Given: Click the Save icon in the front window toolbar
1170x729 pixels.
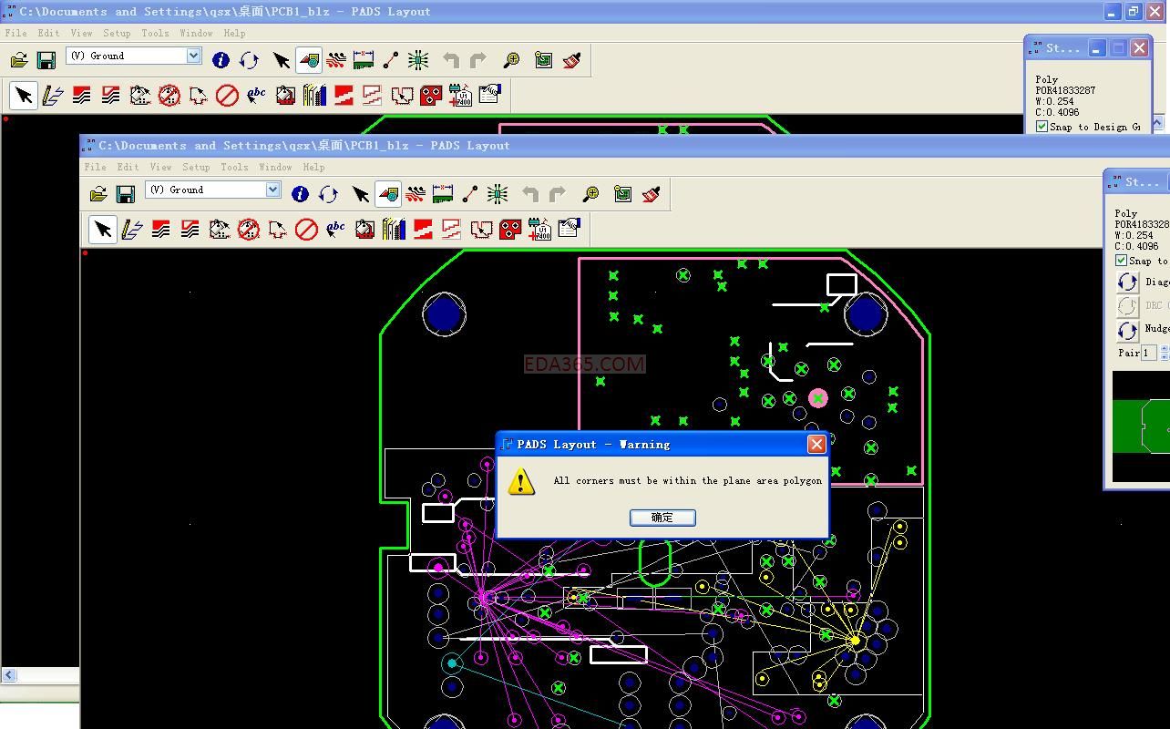Looking at the screenshot, I should click(126, 194).
